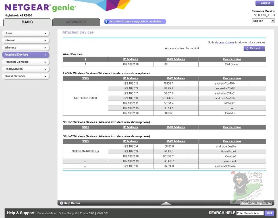Select IP address 192.168.2.15 cell
This screenshot has height=218, width=278.
(130, 108)
